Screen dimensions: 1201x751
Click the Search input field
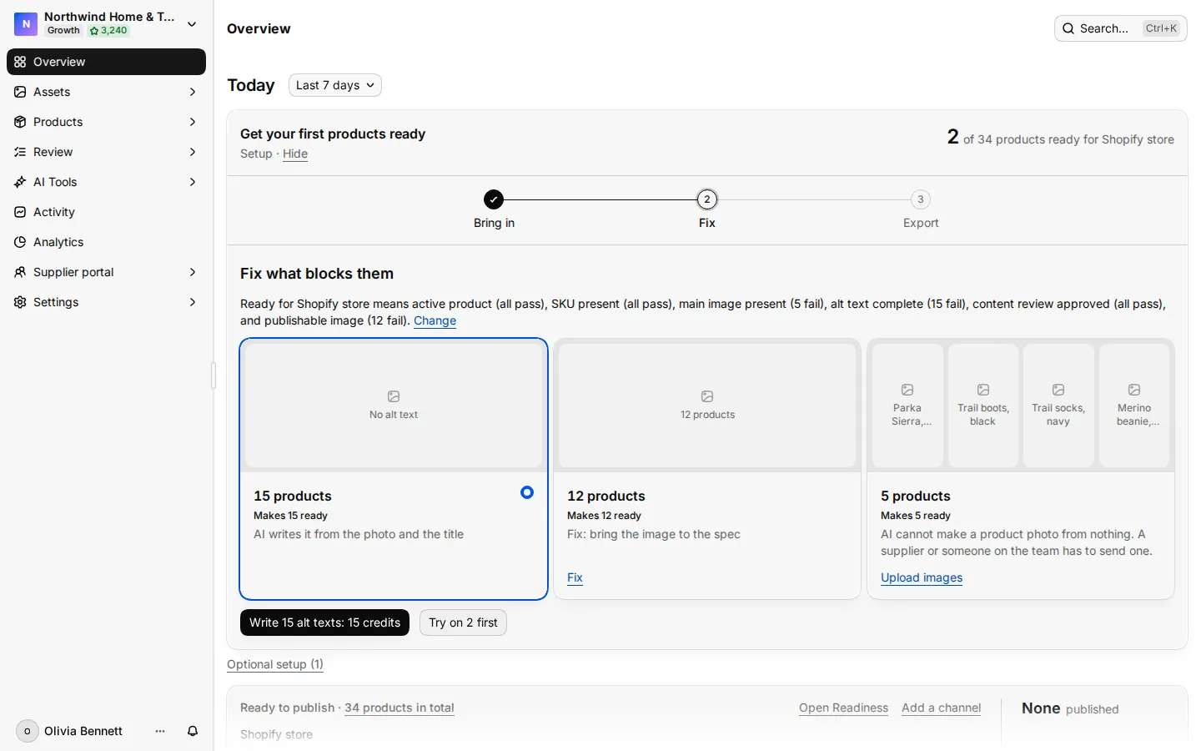1120,28
